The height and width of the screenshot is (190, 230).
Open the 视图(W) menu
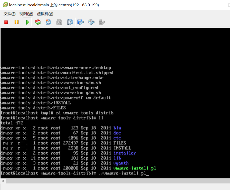pyautogui.click(x=26, y=14)
